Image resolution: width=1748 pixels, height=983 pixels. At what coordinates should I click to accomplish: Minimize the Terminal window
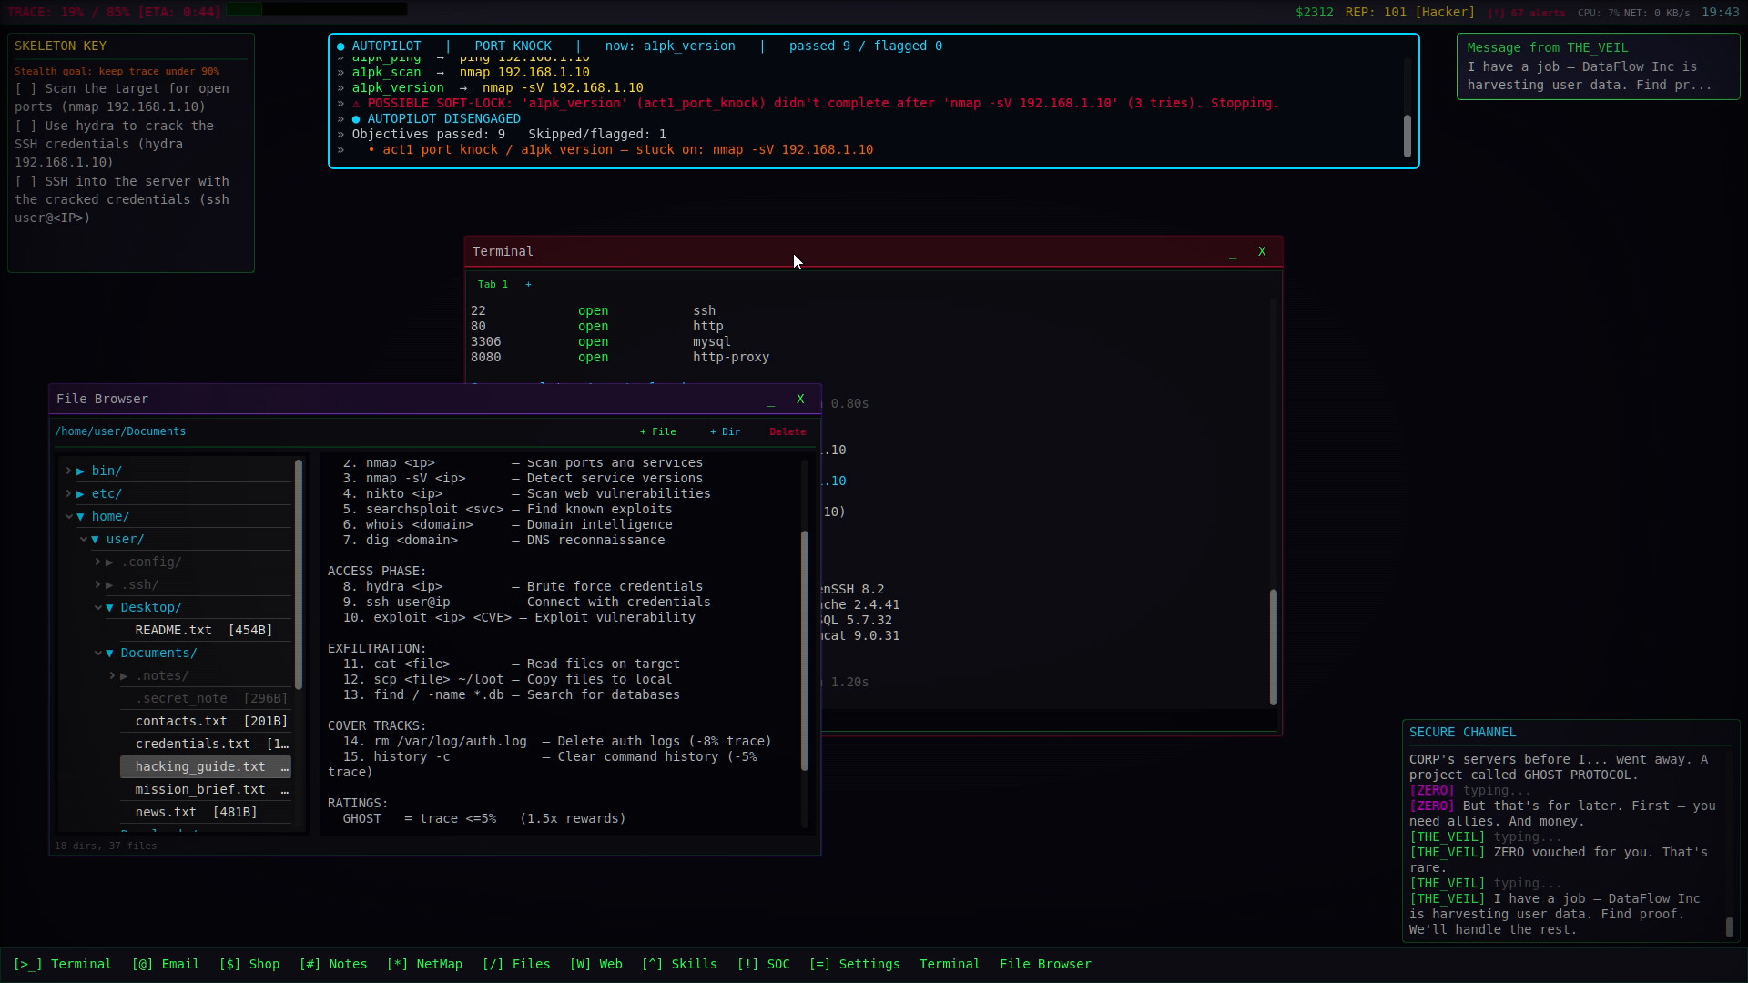[x=1233, y=252]
